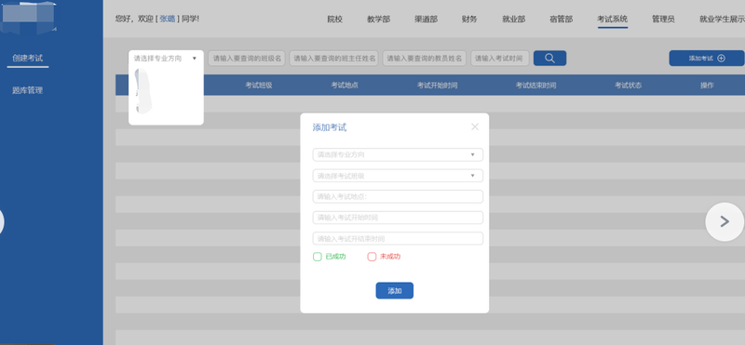The image size is (745, 345).
Task: Select 创建考试 in the sidebar
Action: pyautogui.click(x=28, y=59)
